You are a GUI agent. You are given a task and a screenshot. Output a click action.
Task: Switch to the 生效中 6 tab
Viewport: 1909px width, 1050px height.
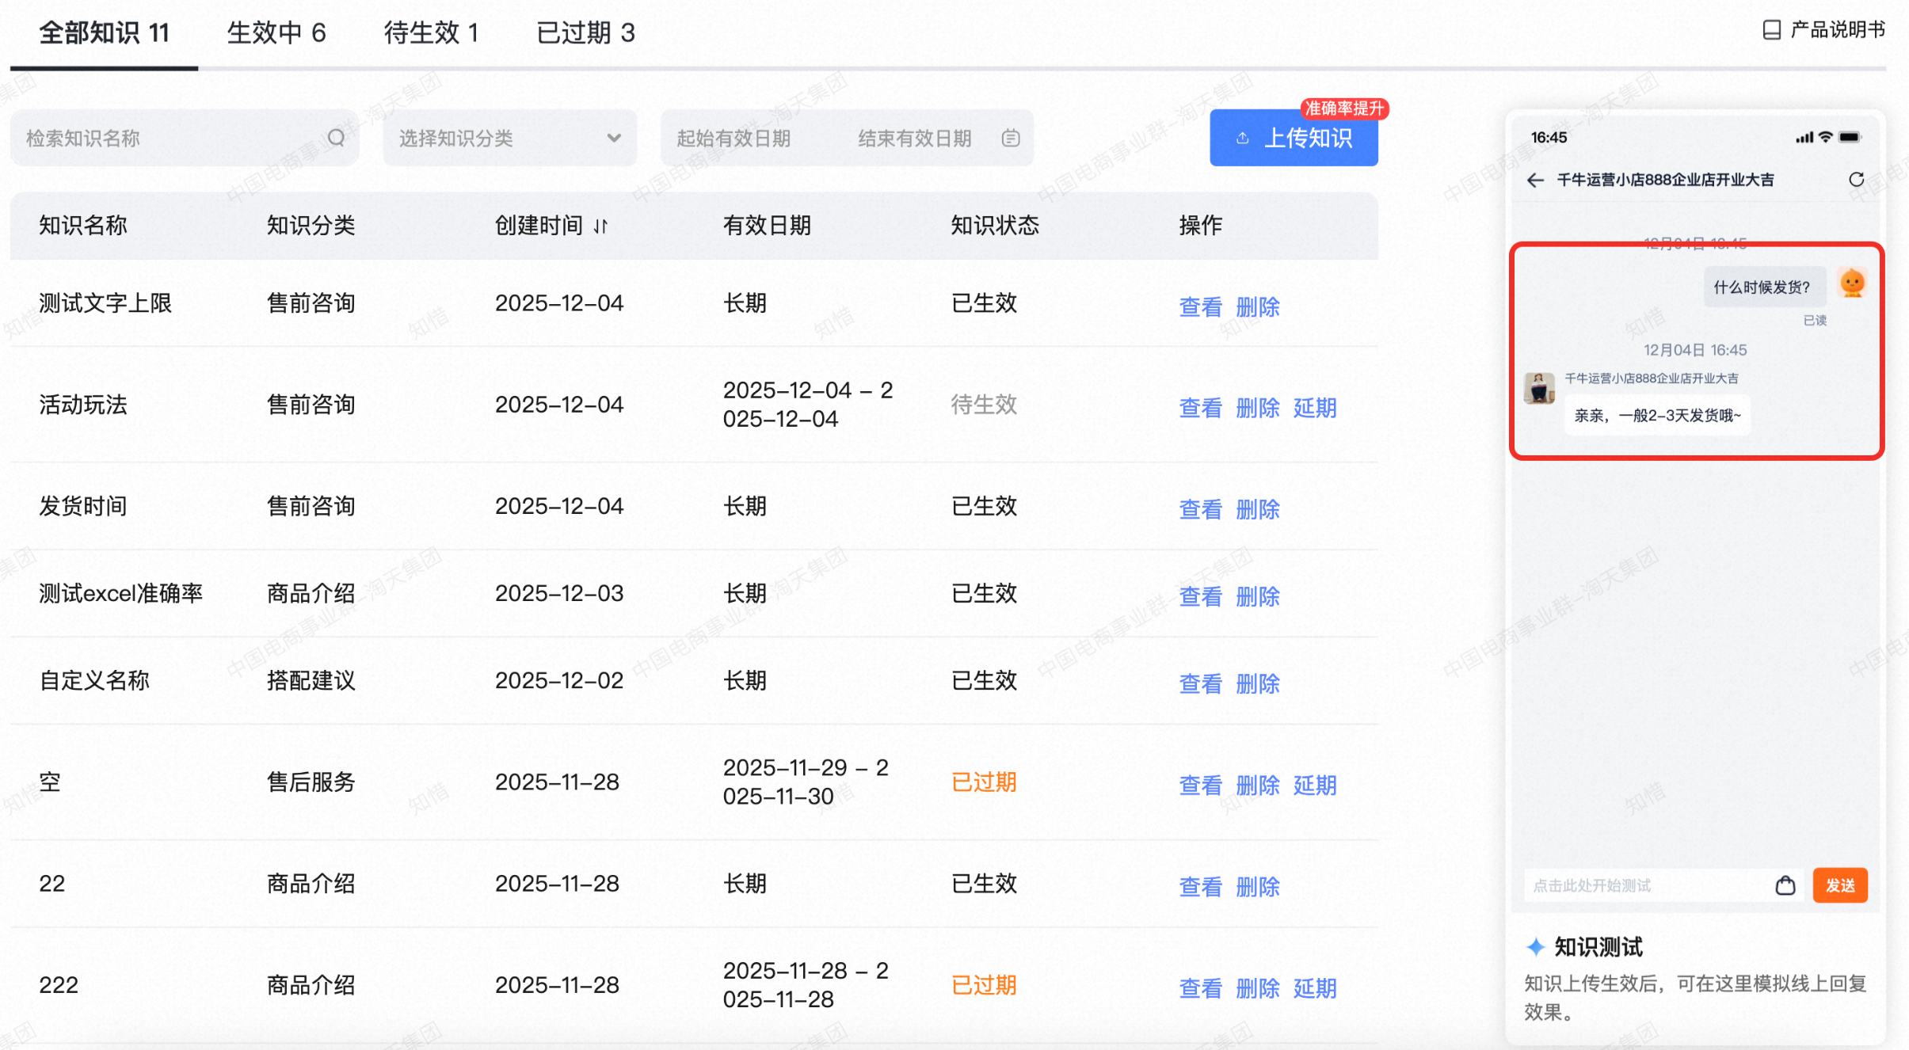click(x=276, y=33)
